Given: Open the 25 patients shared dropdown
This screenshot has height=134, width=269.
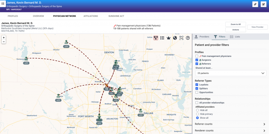Looking at the screenshot, I should pyautogui.click(x=231, y=73).
